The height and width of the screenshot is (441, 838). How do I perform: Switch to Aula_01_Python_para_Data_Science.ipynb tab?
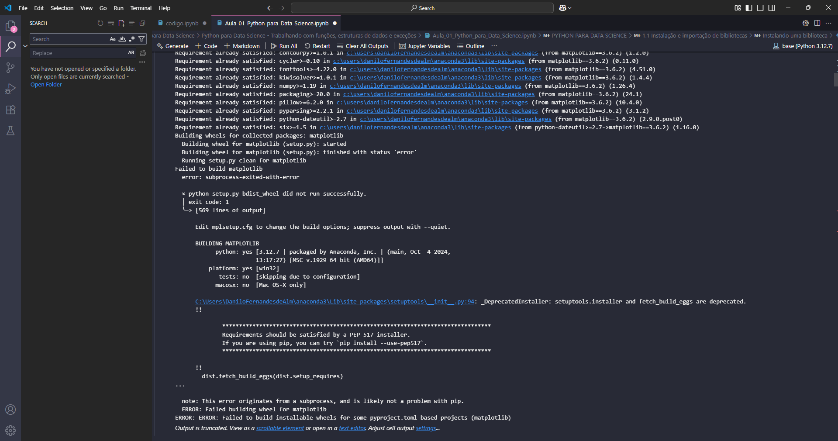[x=276, y=23]
